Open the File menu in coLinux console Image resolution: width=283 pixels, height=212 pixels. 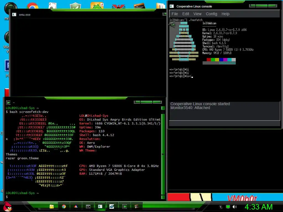[175, 14]
